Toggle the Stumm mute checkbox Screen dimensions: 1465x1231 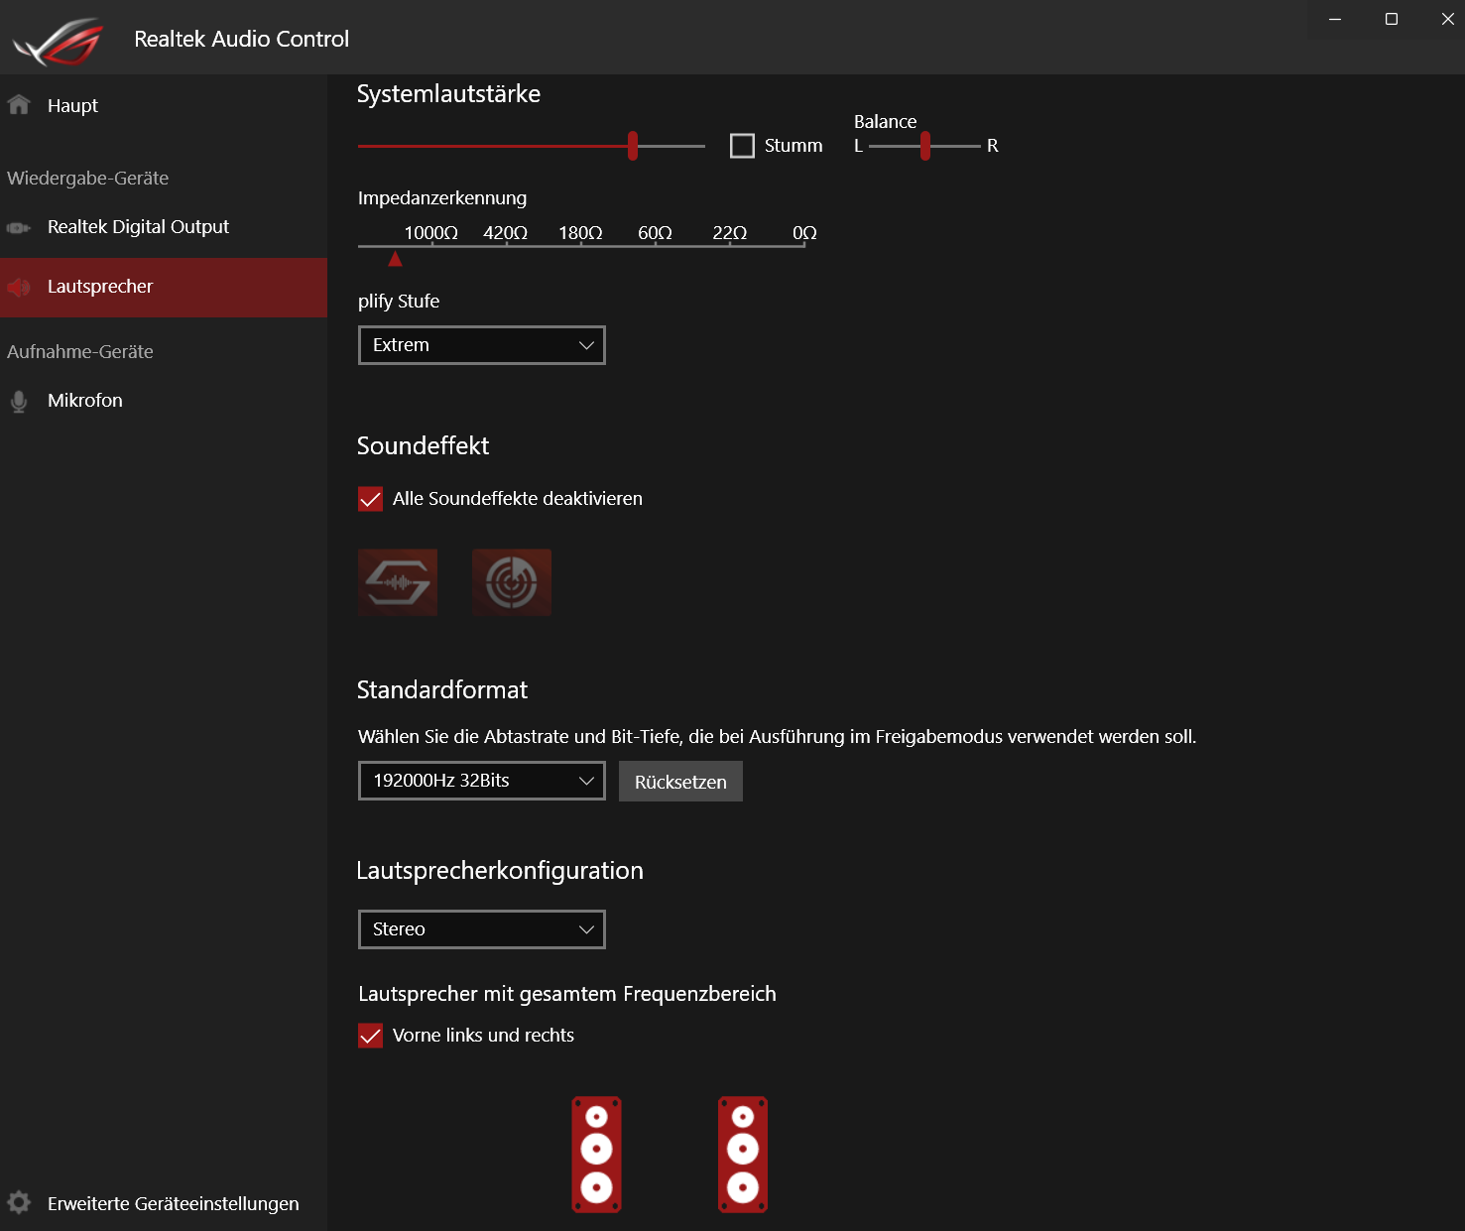tap(742, 146)
